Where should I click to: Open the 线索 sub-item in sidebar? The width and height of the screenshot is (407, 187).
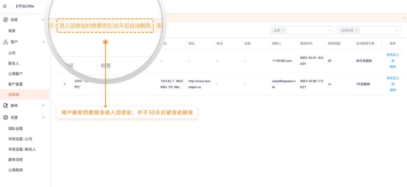[x=12, y=31]
